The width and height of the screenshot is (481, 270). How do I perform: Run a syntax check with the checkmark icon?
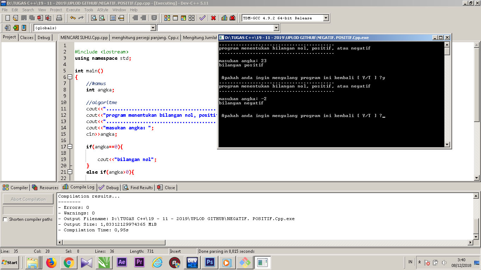[x=202, y=18]
